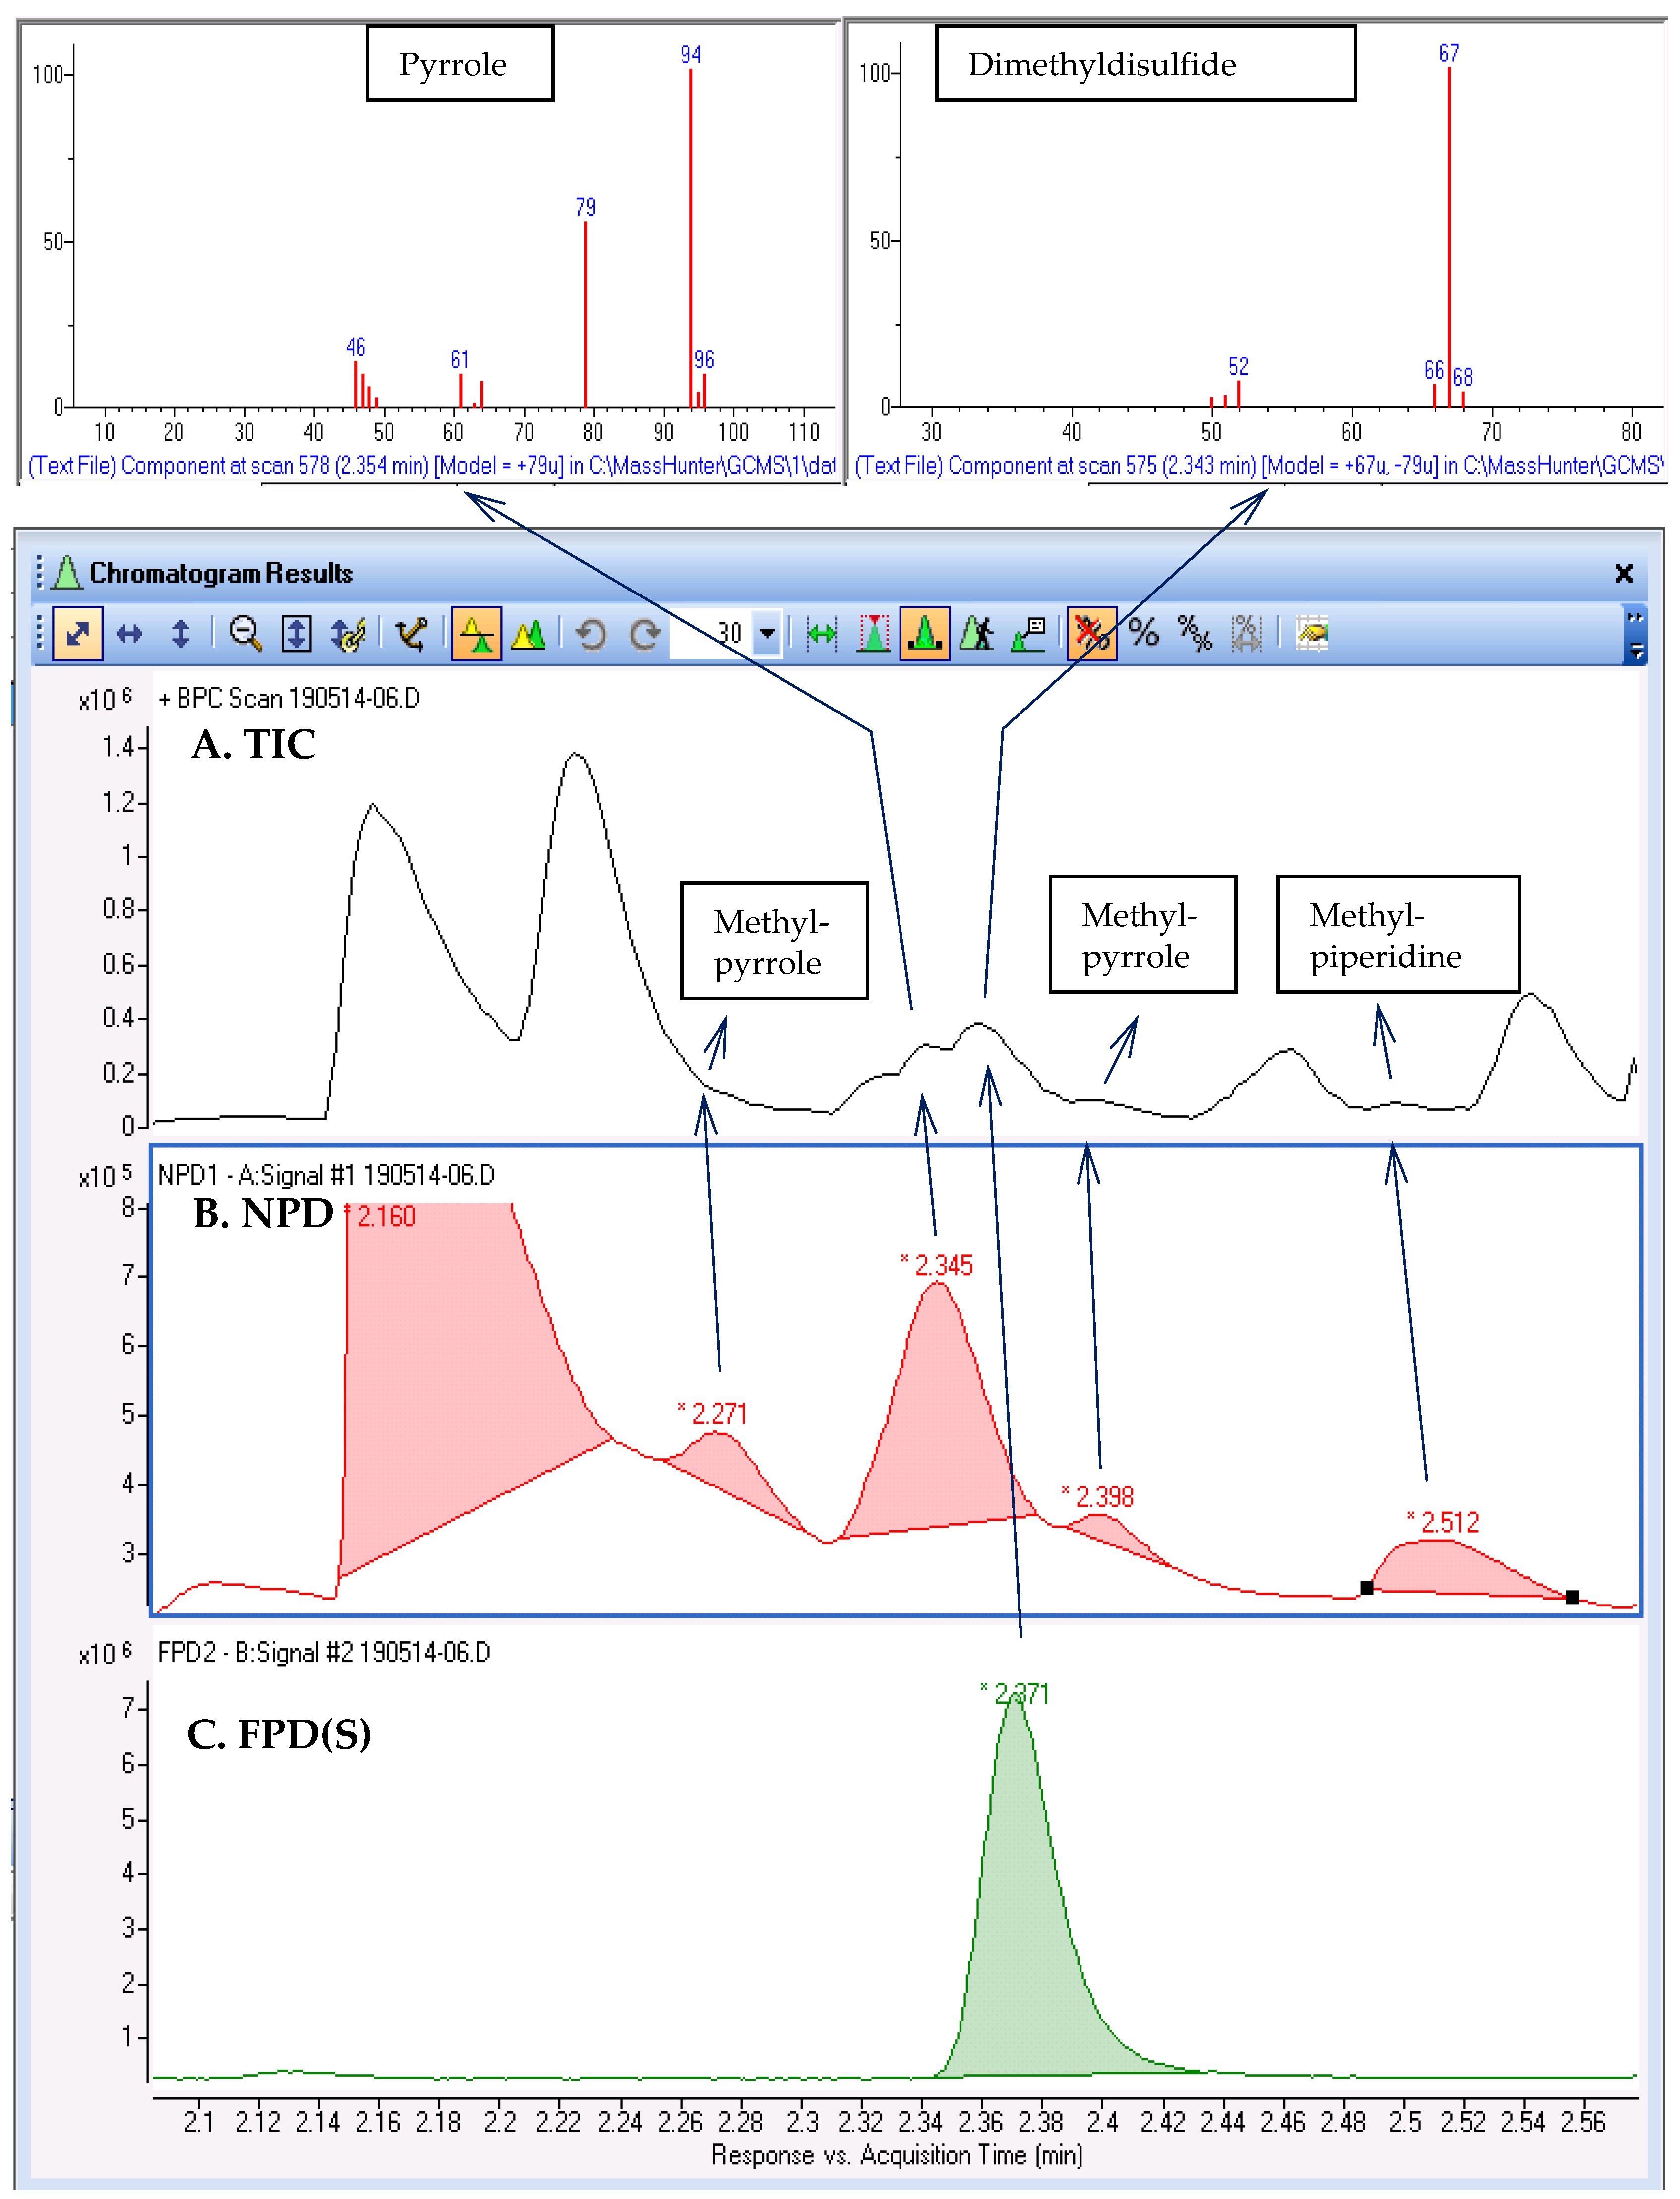The image size is (1680, 2199).
Task: Click the peak annotation label icon
Action: click(x=1028, y=633)
